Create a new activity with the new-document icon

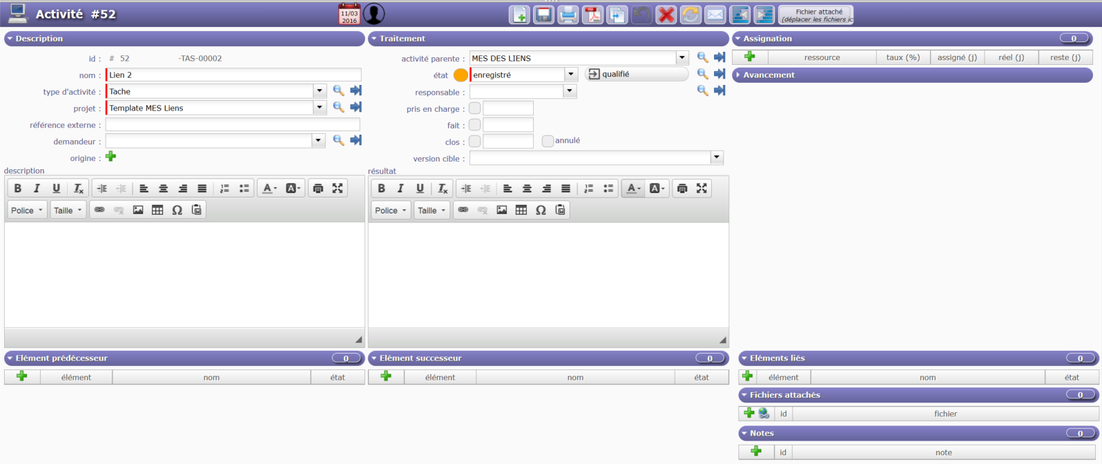point(519,14)
